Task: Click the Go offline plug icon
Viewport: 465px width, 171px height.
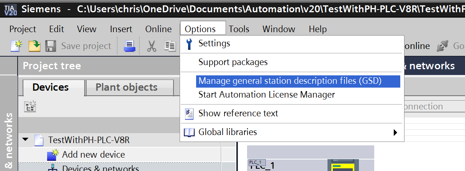Action: 442,46
